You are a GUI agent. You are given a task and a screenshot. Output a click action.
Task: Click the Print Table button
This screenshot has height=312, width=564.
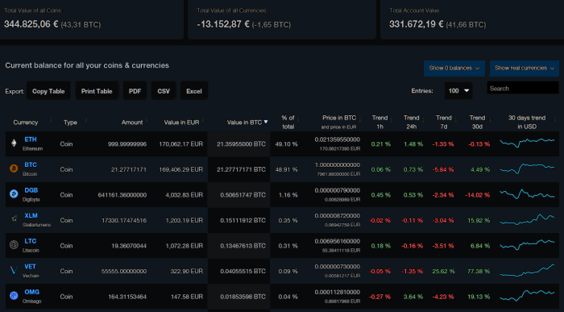(x=97, y=91)
